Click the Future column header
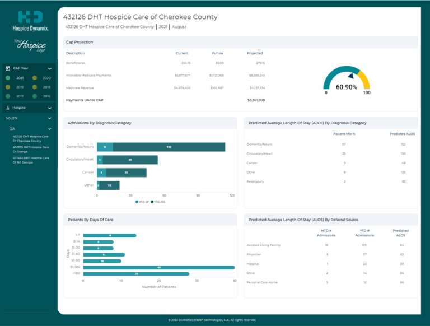The image size is (430, 326). (x=217, y=53)
